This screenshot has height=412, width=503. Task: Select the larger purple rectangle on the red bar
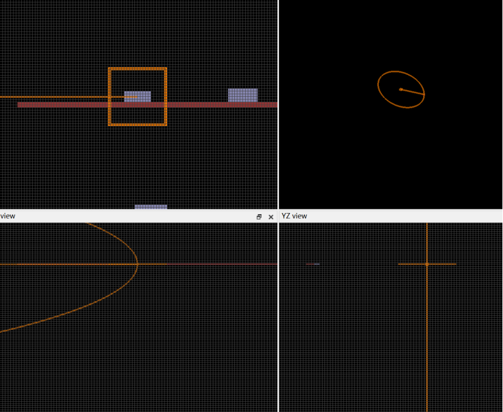243,95
